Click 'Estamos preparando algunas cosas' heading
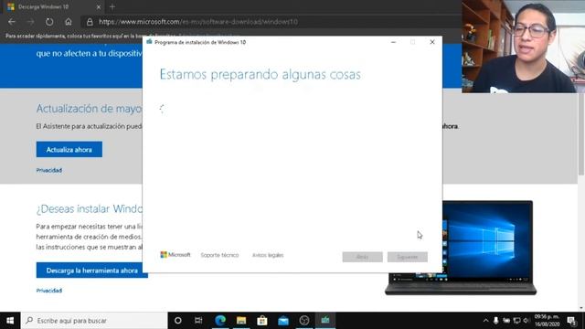 260,74
